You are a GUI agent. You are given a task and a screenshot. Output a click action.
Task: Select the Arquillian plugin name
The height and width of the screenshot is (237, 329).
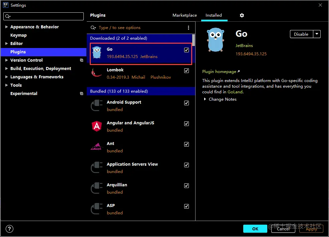click(117, 185)
